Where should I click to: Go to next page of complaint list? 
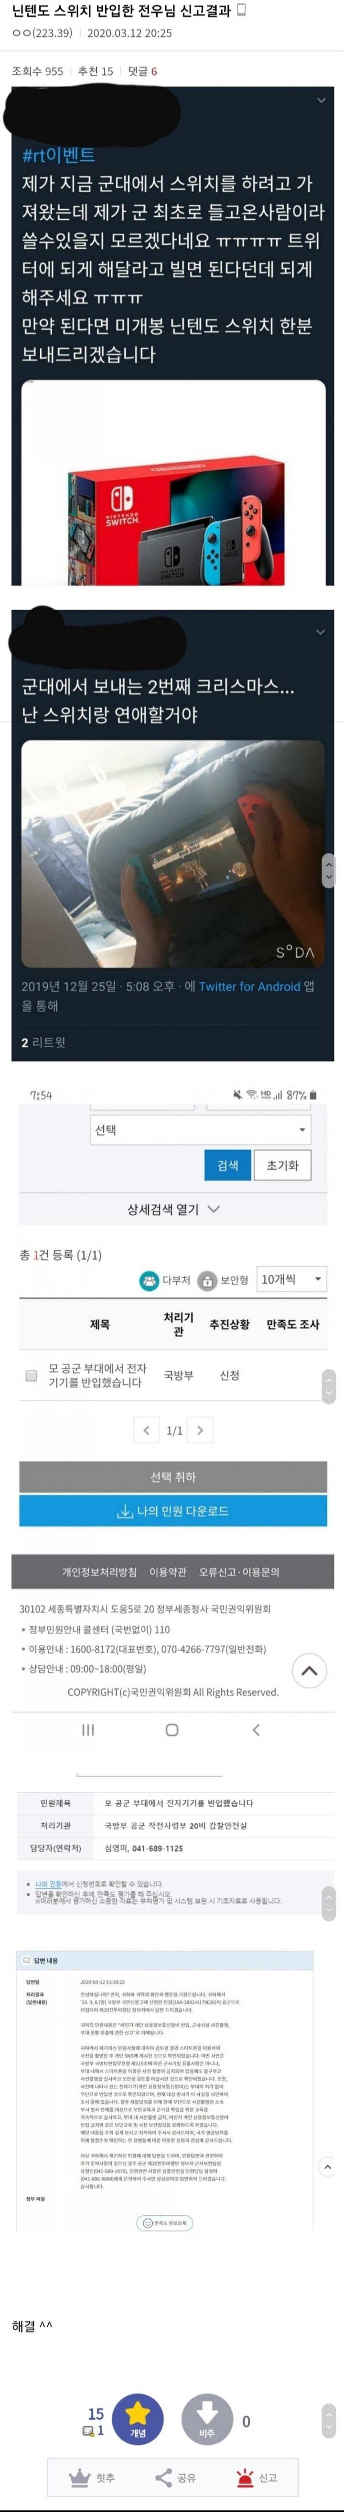[x=200, y=1430]
